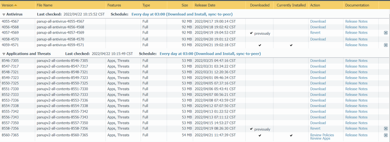Download antivirus version 4055-4567

click(318, 22)
